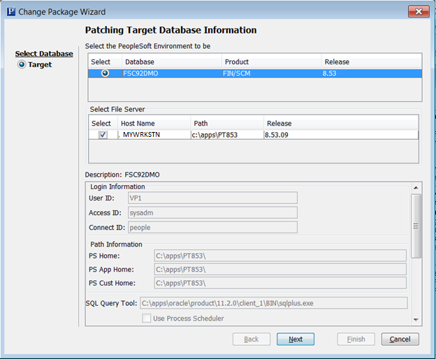Viewport: 436px width, 359px height.
Task: Select the FSC92DMO database radio button
Action: [105, 73]
